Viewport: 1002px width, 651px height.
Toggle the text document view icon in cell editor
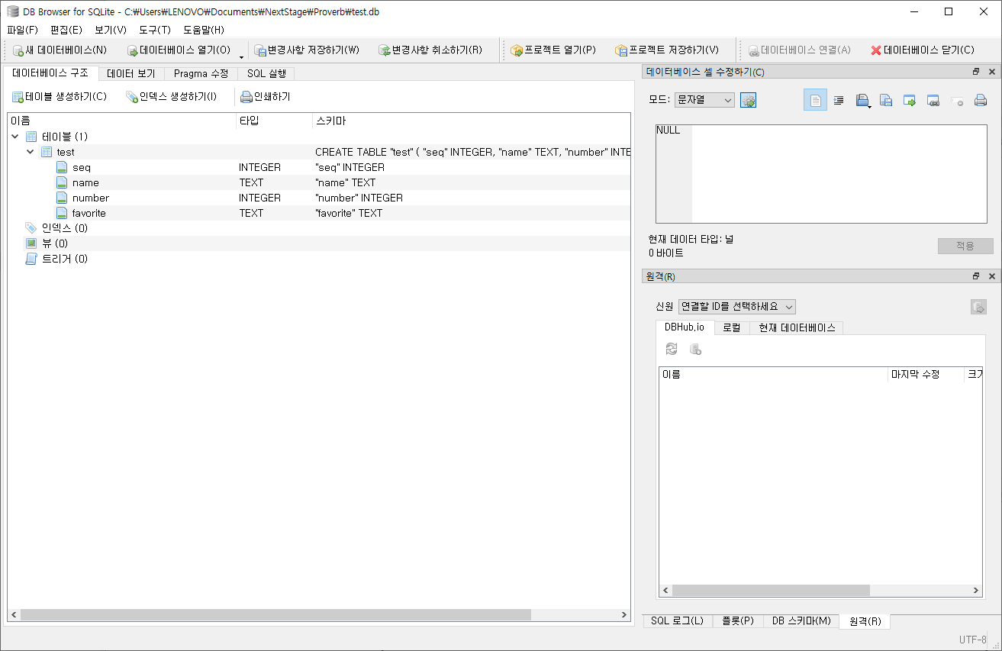815,100
